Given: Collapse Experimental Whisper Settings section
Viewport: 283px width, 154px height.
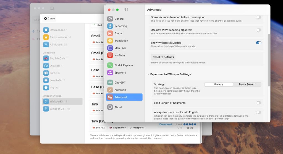Looking at the screenshot, I should pos(149,74).
